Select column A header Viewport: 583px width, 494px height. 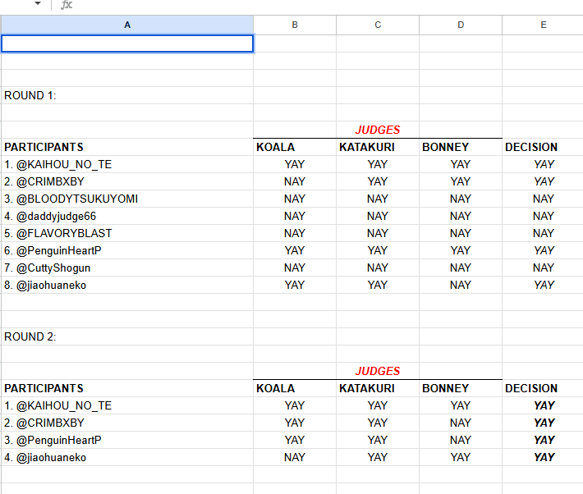127,25
